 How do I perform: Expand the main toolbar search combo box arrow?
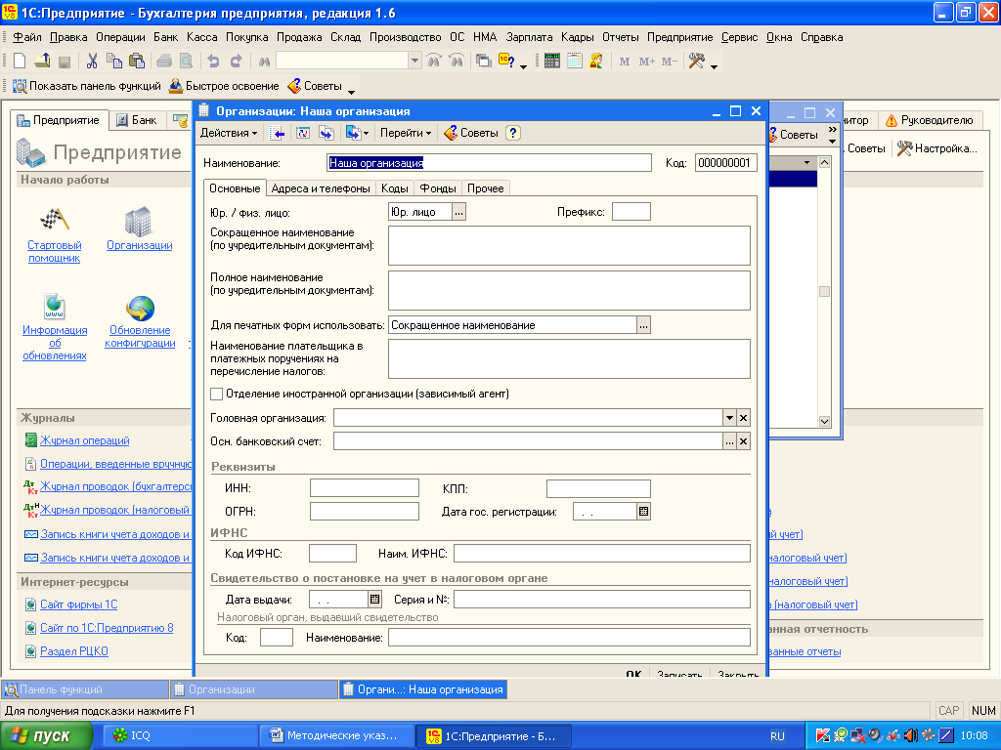point(414,62)
